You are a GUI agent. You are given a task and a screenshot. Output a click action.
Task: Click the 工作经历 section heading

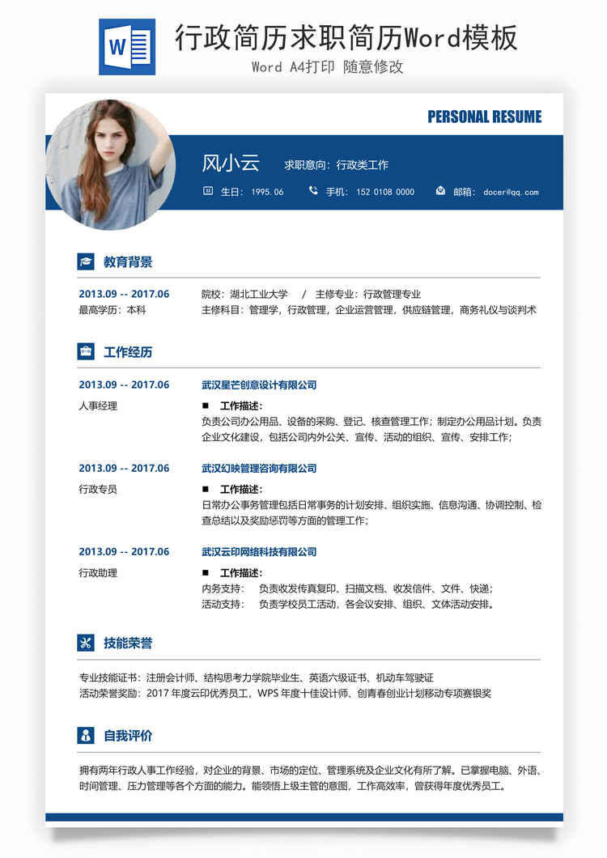128,352
